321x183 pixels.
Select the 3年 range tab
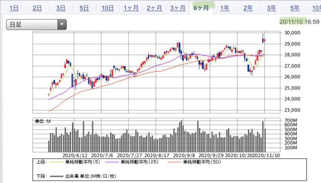(271, 8)
